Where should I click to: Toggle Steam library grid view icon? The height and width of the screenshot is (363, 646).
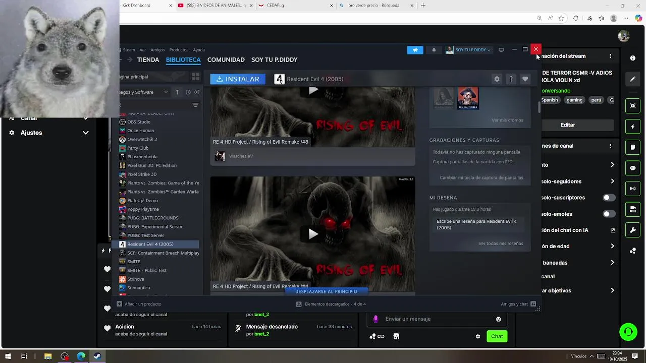195,77
